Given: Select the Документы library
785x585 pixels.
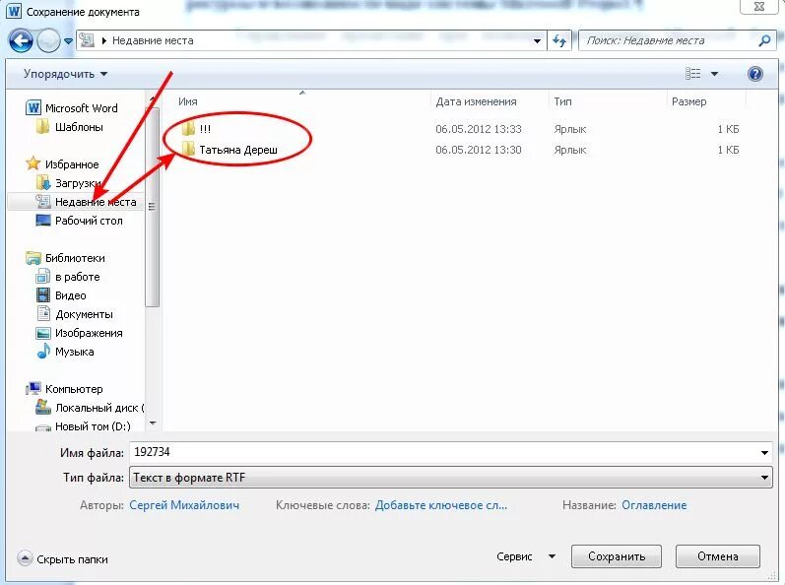Looking at the screenshot, I should point(84,314).
